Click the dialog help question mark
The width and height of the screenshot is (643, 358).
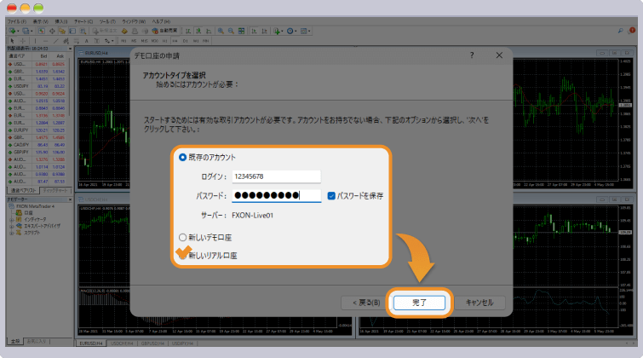[472, 55]
